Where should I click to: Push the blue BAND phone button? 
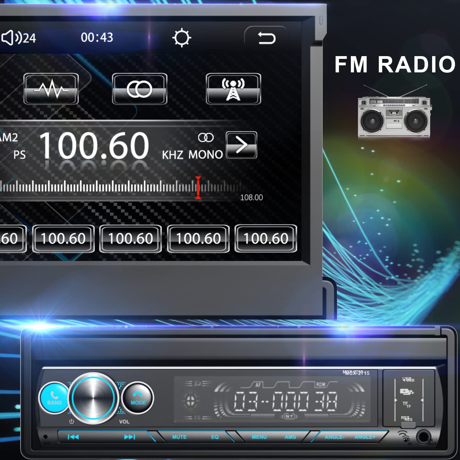(x=54, y=398)
